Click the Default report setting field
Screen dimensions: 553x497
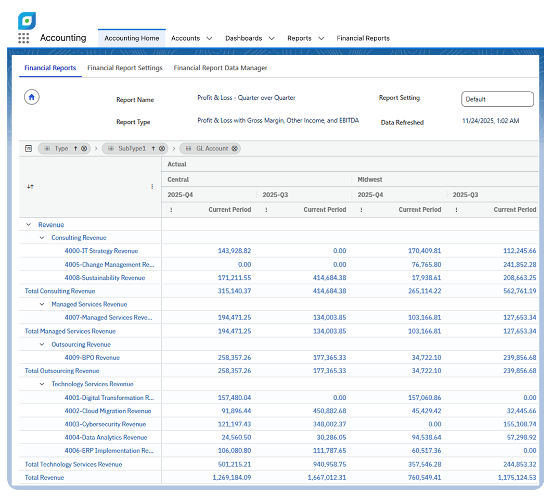tap(497, 99)
